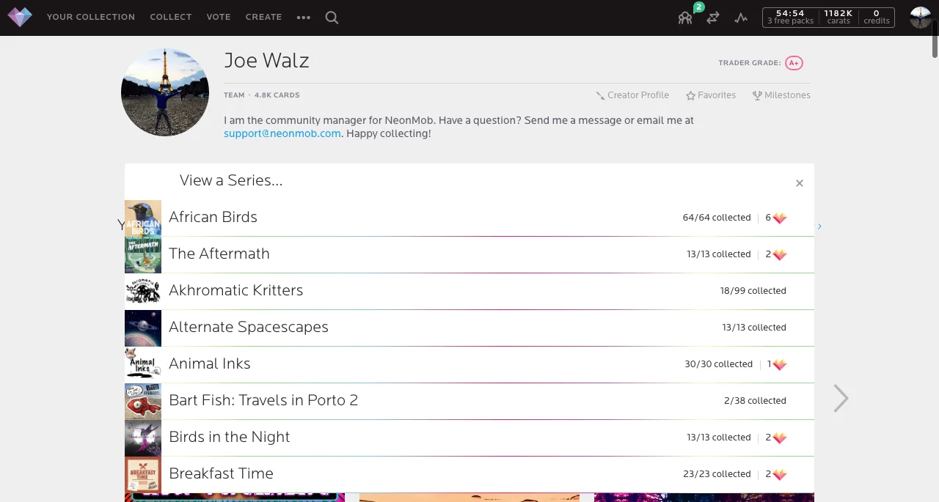Select Bart Fish: Travels in Porto 2
This screenshot has width=939, height=502.
pyautogui.click(x=469, y=401)
